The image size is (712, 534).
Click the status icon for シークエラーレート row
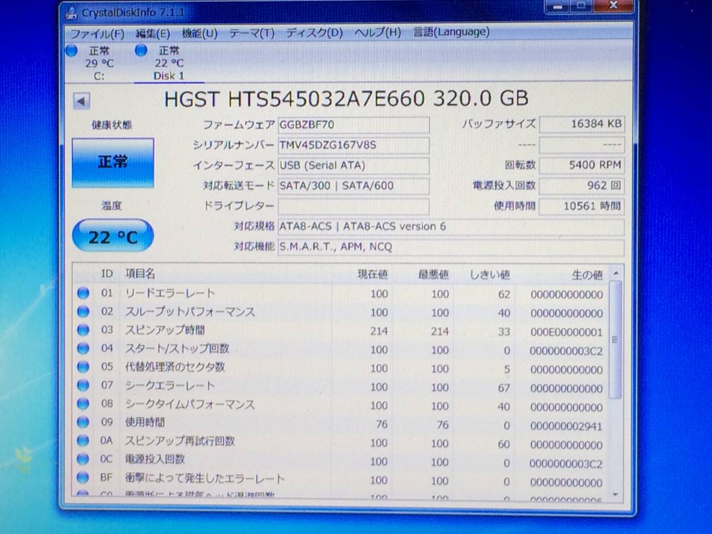(83, 386)
